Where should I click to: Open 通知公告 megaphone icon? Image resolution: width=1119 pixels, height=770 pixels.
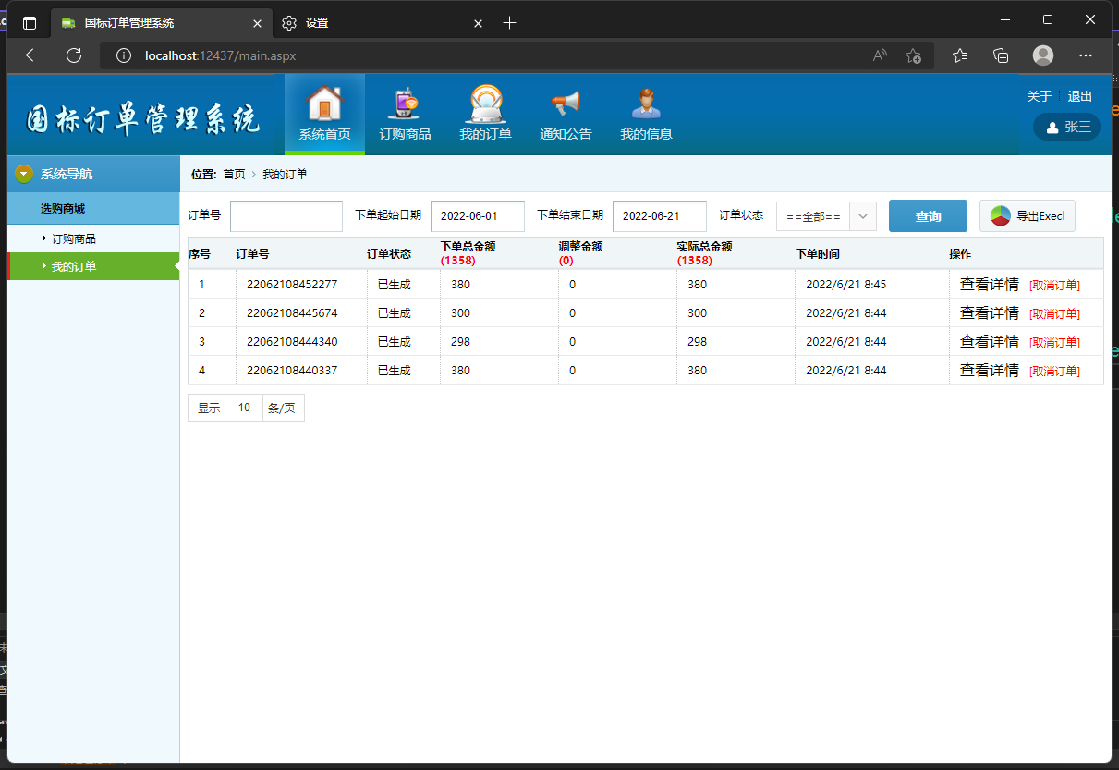tap(566, 104)
